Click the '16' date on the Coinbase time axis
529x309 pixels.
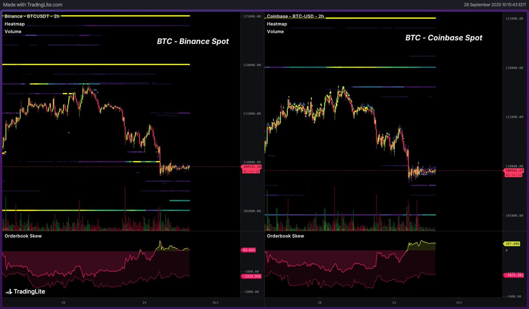click(x=320, y=302)
